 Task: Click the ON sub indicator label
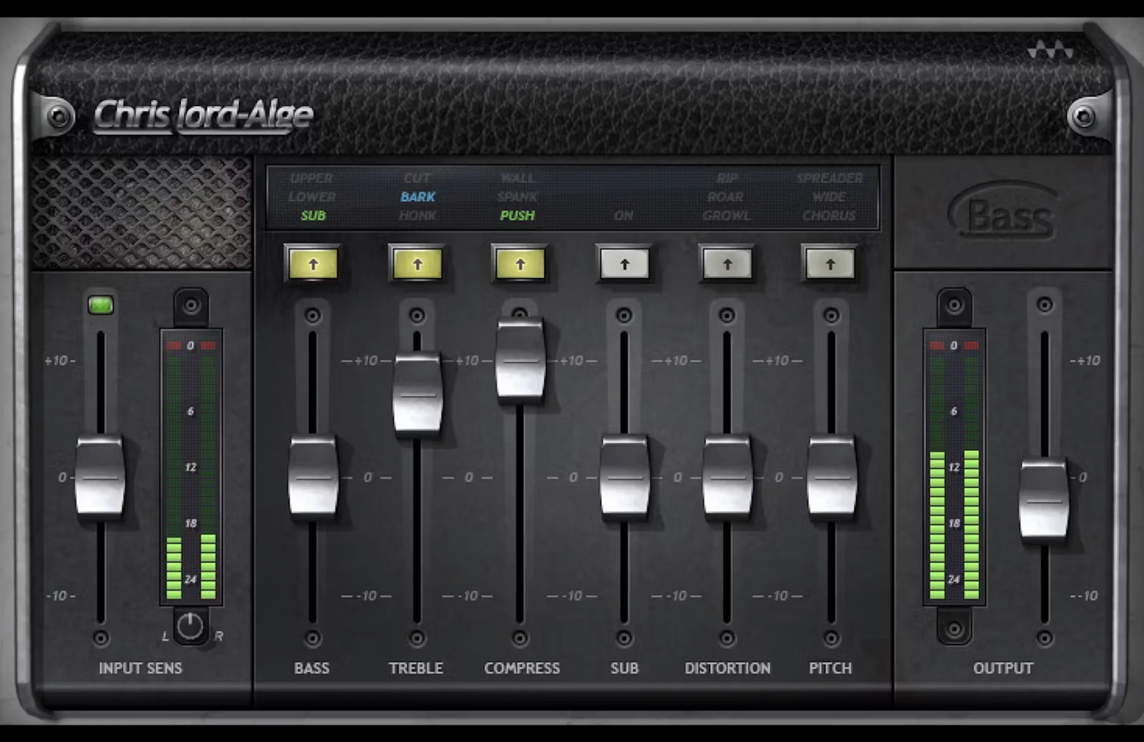pos(623,215)
